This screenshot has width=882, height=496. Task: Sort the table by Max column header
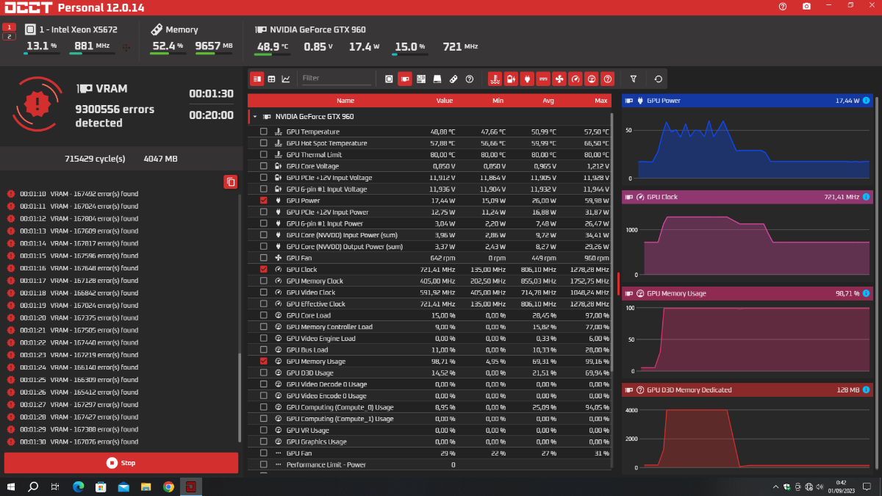tap(600, 100)
